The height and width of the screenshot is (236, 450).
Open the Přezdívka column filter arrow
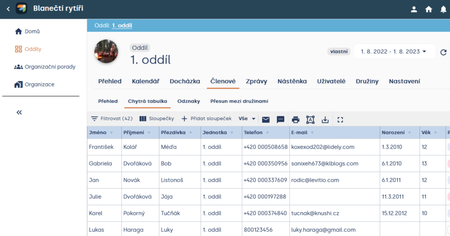(191, 133)
